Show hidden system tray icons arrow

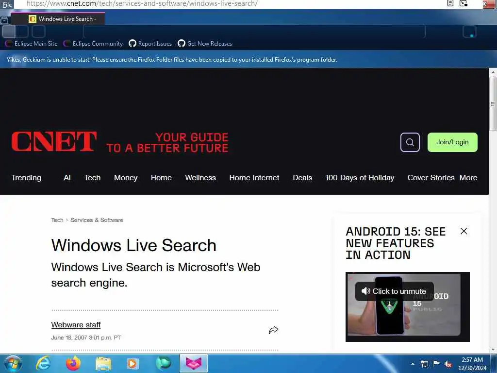pyautogui.click(x=413, y=364)
